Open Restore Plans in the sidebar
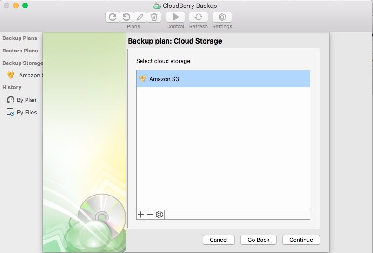373x253 pixels. [20, 51]
